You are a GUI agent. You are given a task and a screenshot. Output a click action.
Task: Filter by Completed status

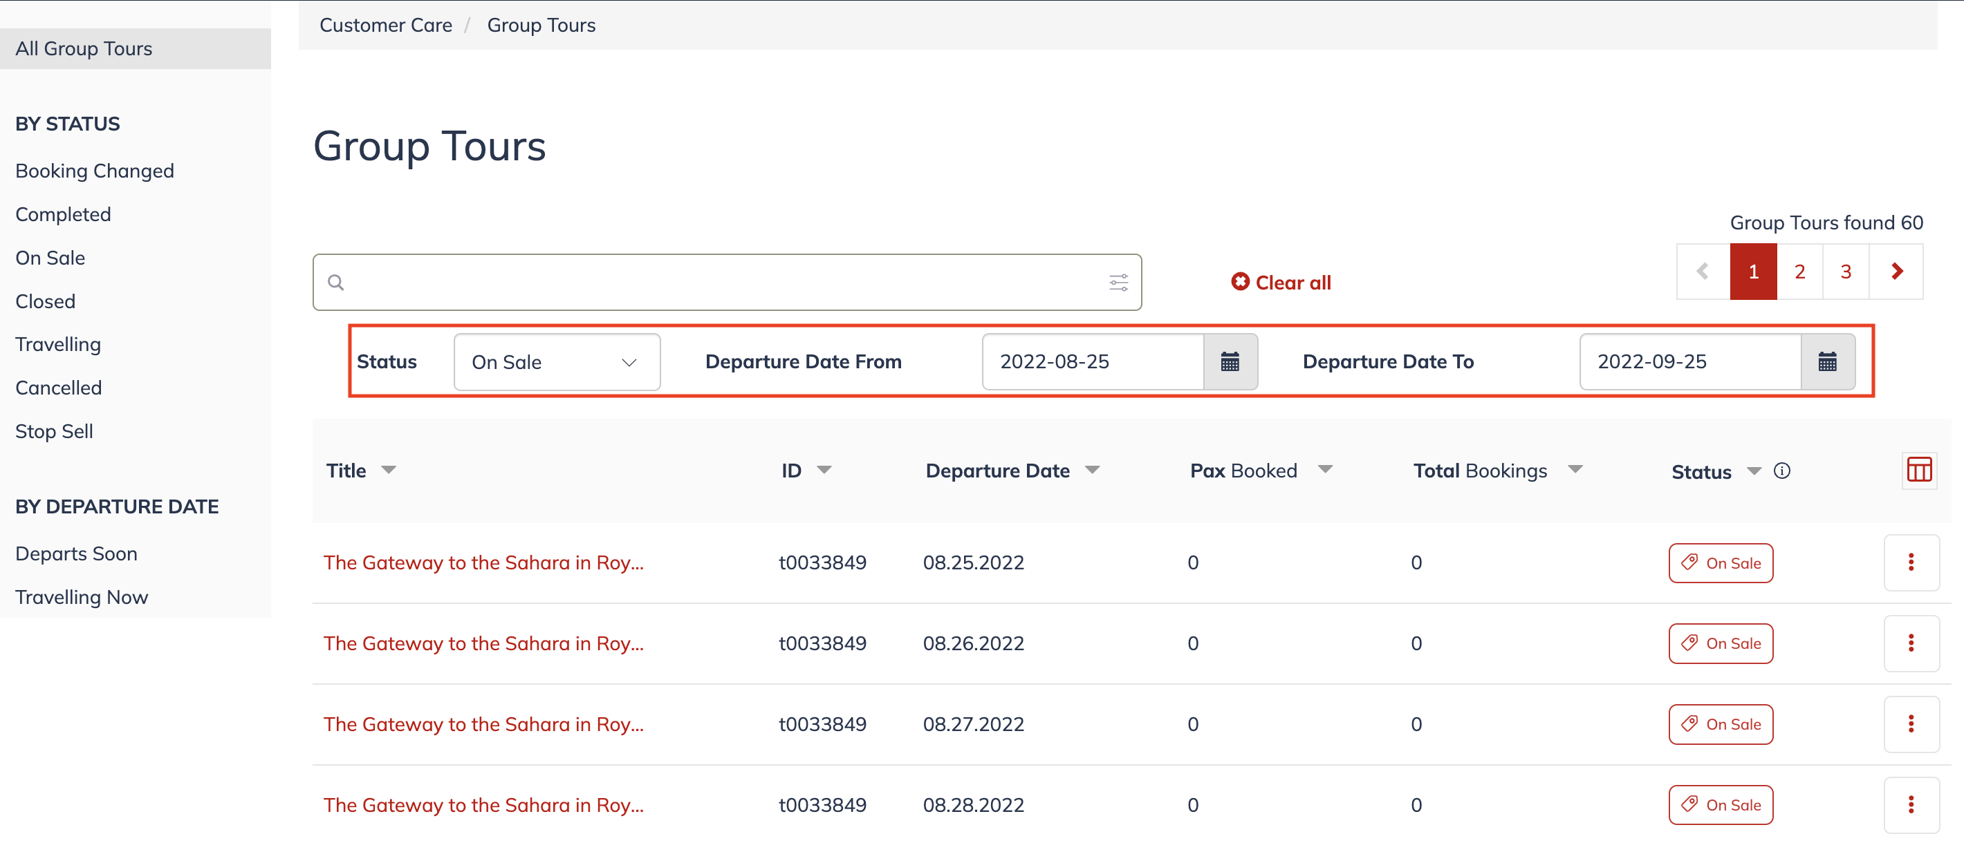click(x=64, y=214)
